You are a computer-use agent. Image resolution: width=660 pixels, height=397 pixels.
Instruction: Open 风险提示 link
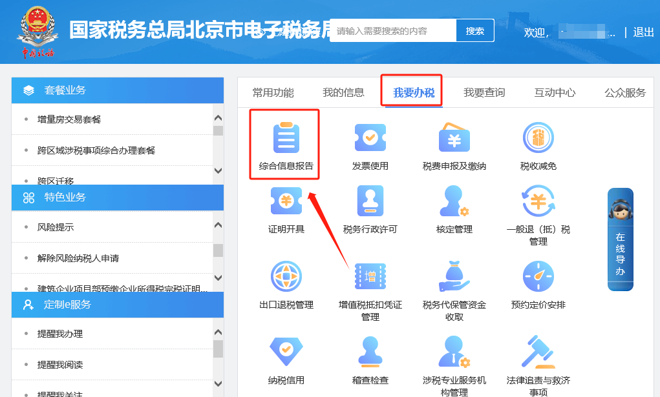[56, 227]
